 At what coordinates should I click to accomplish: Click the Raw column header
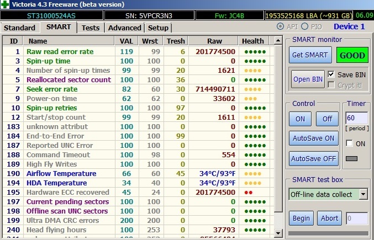point(213,41)
